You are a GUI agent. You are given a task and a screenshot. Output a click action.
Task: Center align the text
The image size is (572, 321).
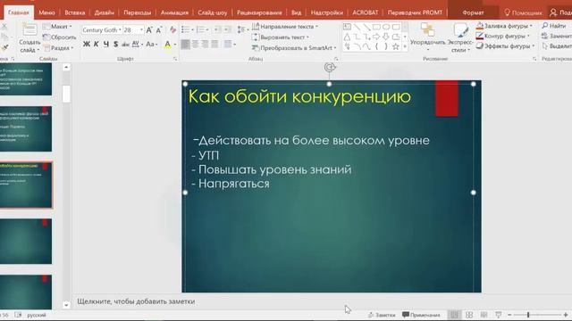click(x=195, y=44)
